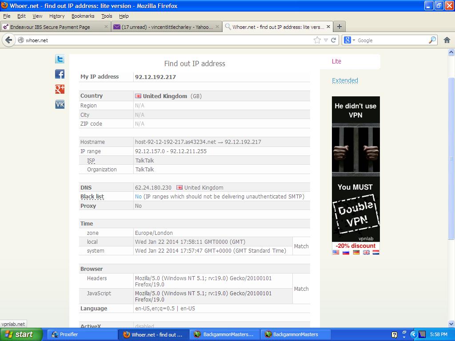Open second BackgammonMasters taskbar window
The image size is (455, 341).
pyautogui.click(x=296, y=334)
